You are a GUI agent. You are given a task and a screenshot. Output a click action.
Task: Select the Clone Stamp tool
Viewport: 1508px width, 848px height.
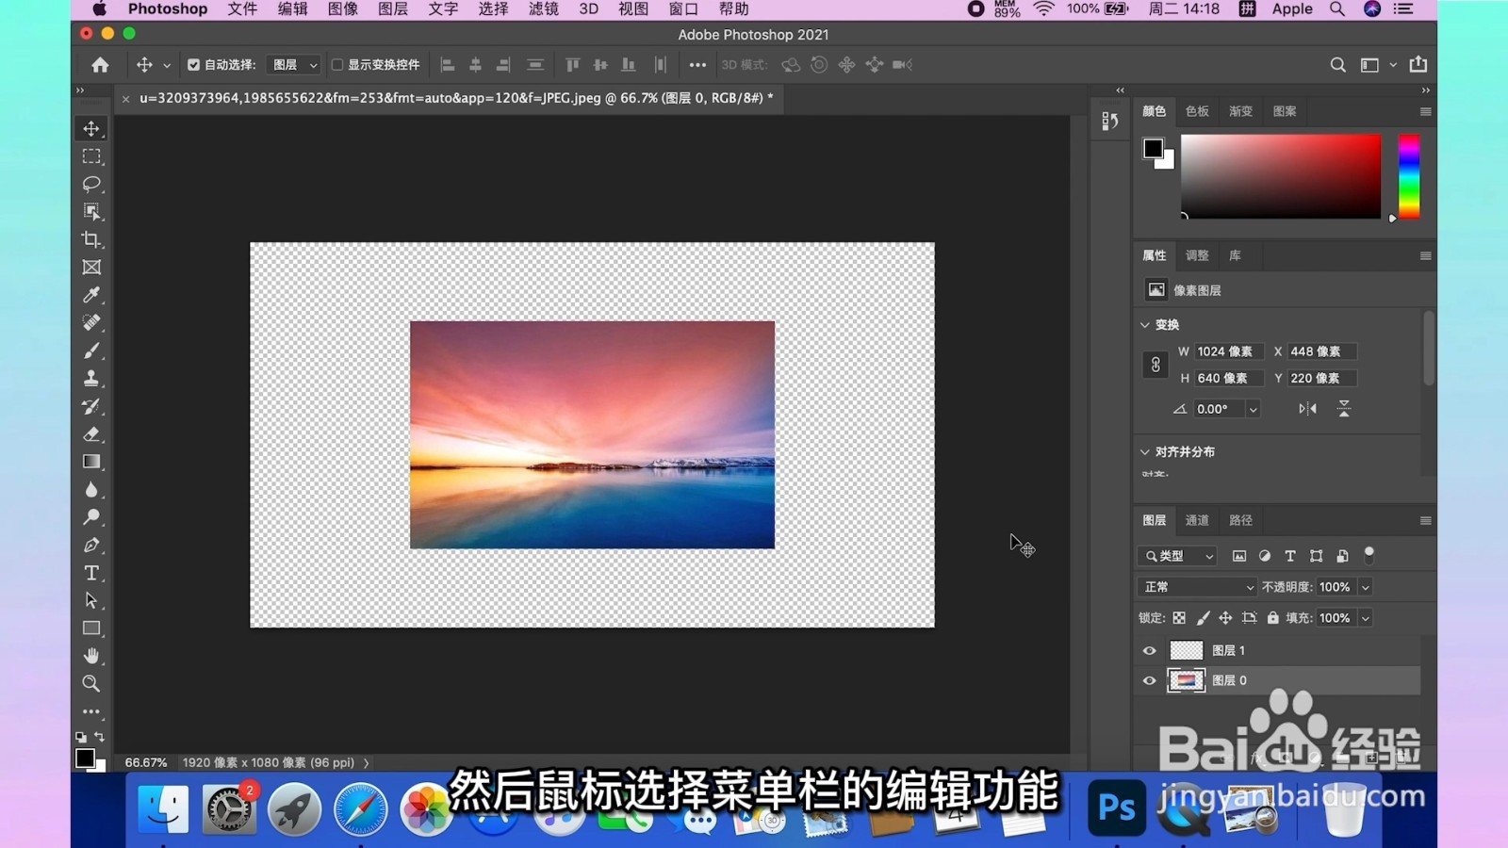point(91,379)
